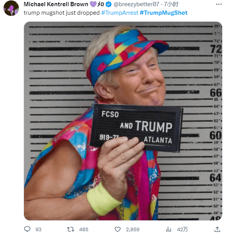Enlarge the attached mugshot image

click(x=123, y=121)
